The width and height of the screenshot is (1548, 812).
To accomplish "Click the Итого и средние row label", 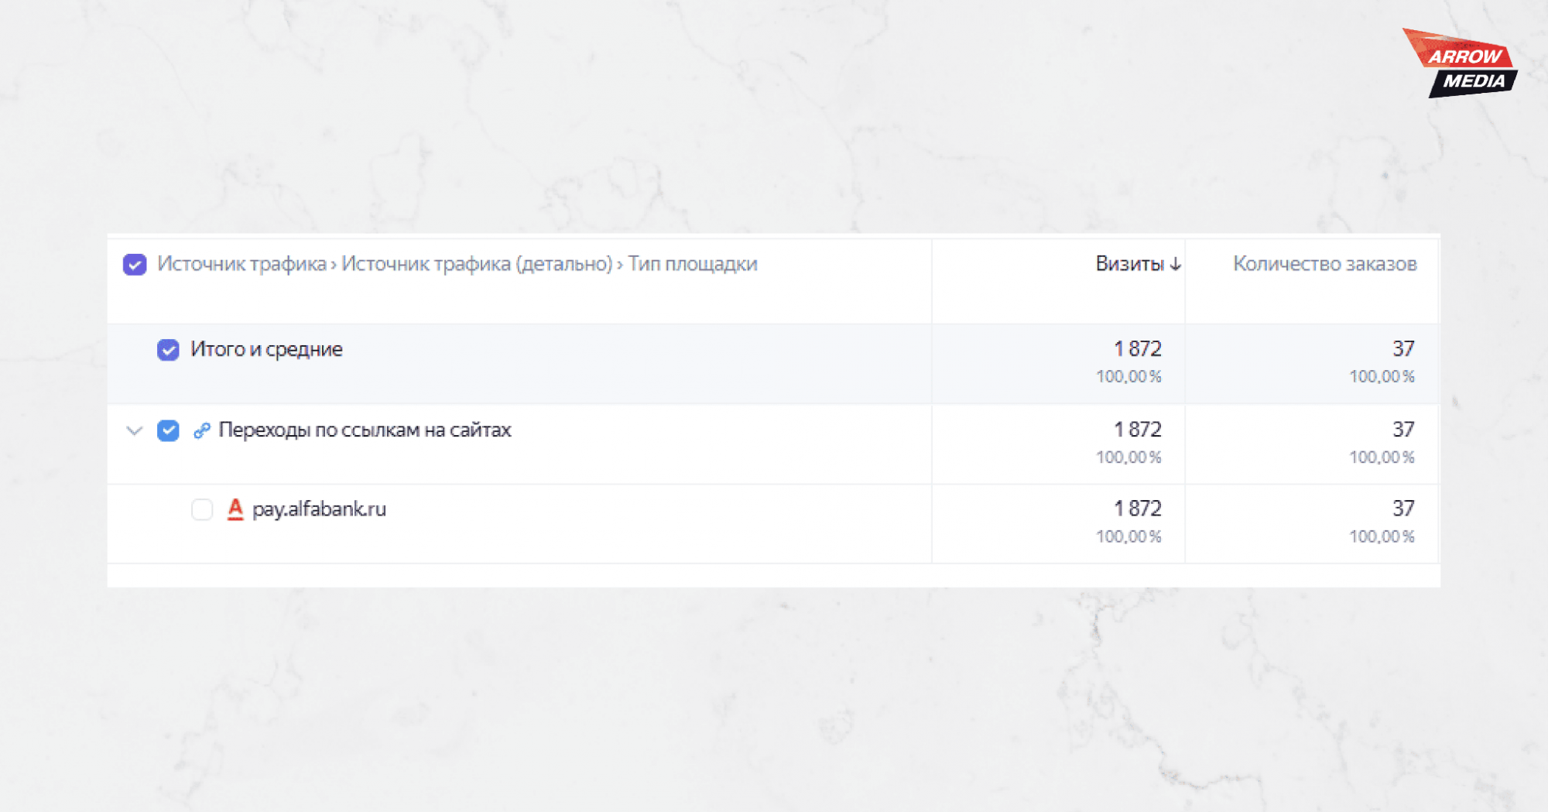I will coord(266,349).
